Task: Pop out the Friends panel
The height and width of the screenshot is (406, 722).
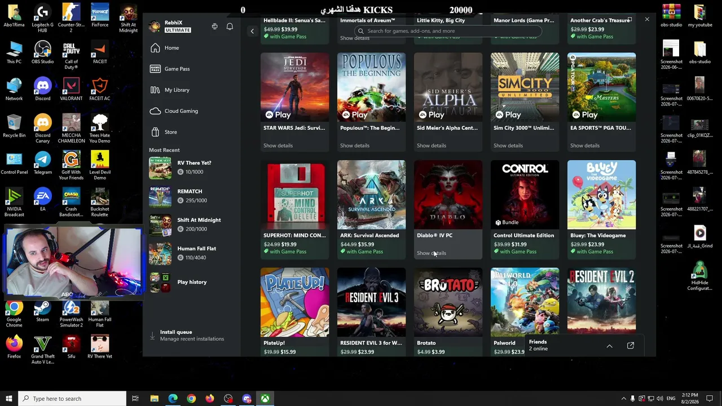Action: pos(631,346)
